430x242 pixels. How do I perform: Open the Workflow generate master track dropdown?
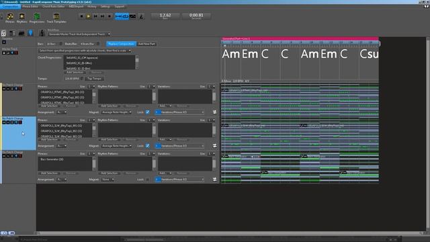(79, 34)
